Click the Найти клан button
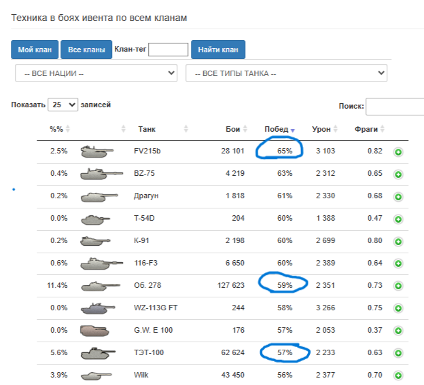 218,50
